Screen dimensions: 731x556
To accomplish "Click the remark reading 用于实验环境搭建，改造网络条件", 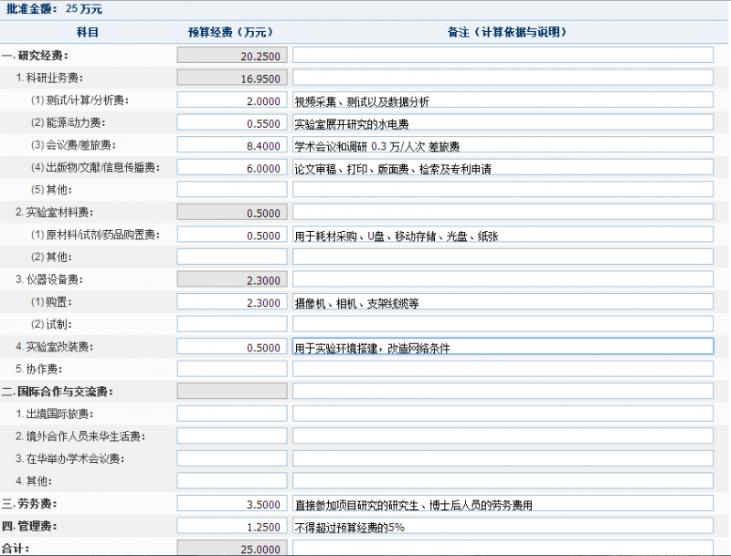I will coord(503,346).
